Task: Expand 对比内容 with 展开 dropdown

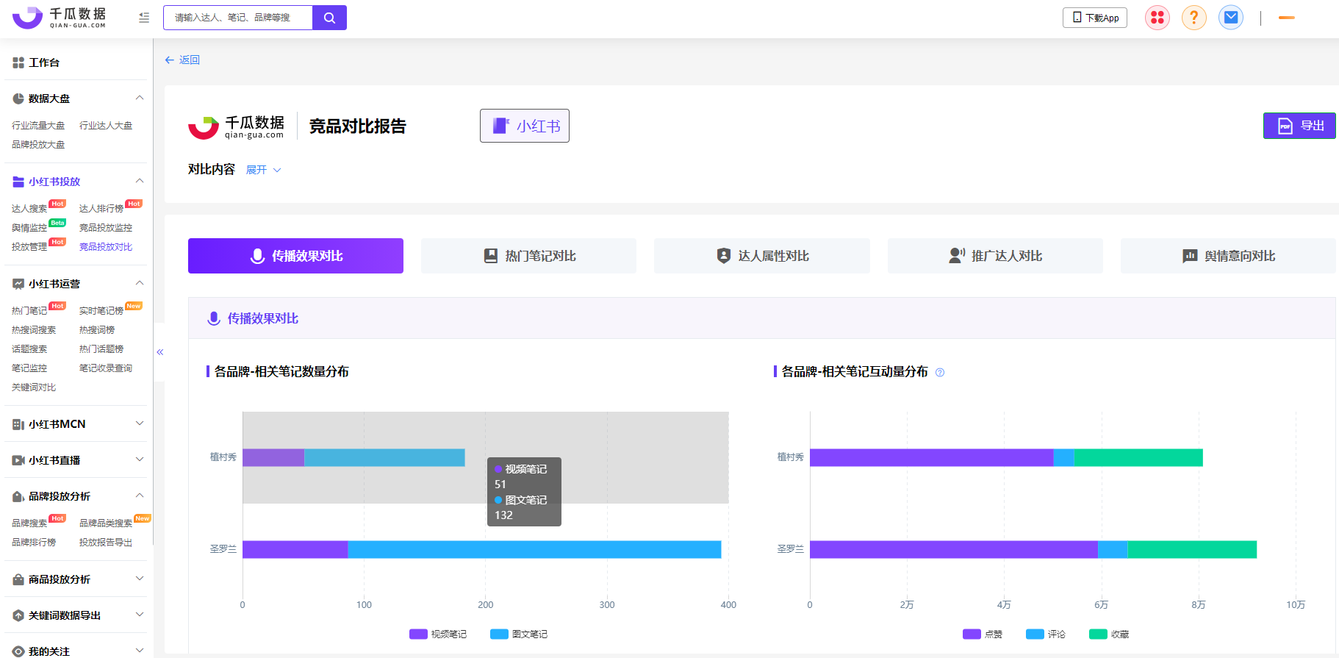Action: pos(263,170)
